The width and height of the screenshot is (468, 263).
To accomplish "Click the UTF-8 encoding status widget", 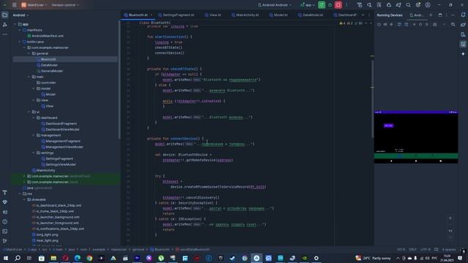I will tap(426, 250).
